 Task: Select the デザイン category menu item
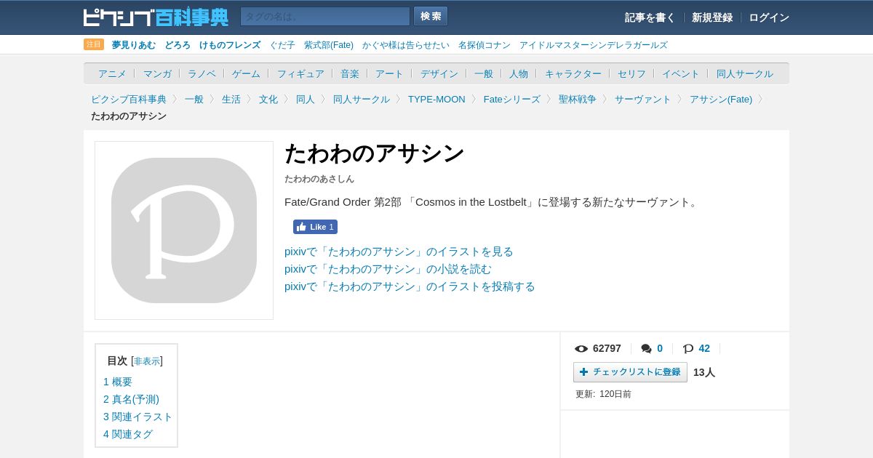click(439, 73)
